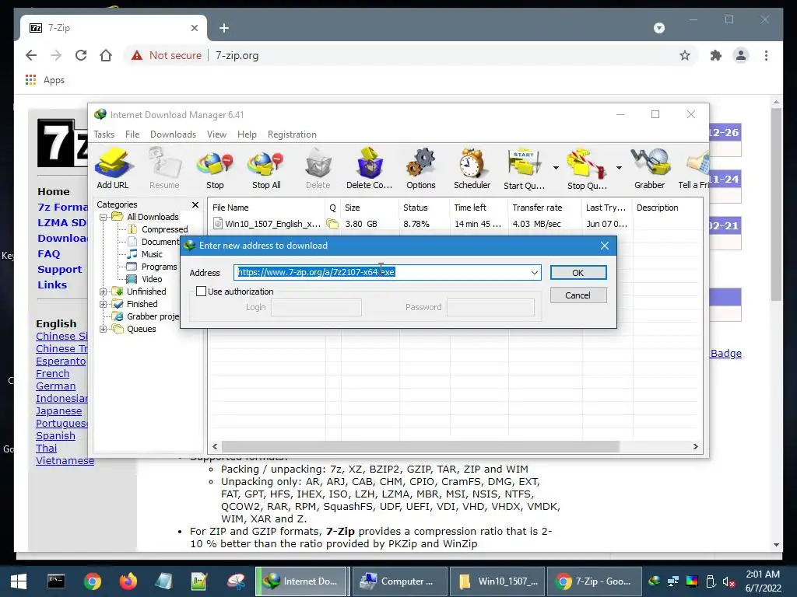This screenshot has height=597, width=797.
Task: Open Chrome profile avatar icon
Action: pyautogui.click(x=741, y=55)
